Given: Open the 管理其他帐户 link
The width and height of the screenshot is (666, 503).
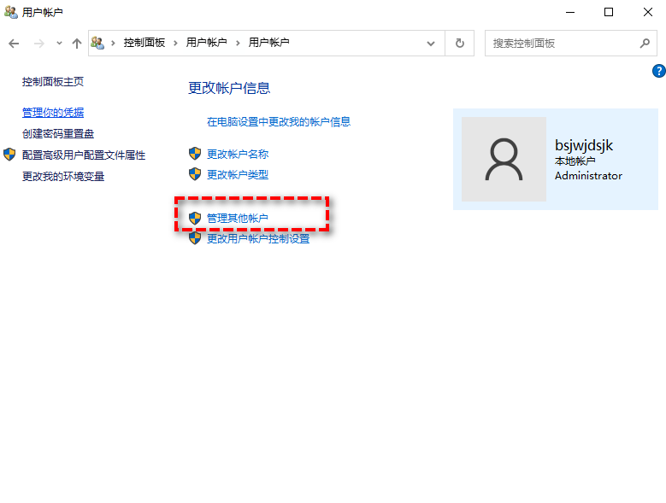Looking at the screenshot, I should click(237, 219).
